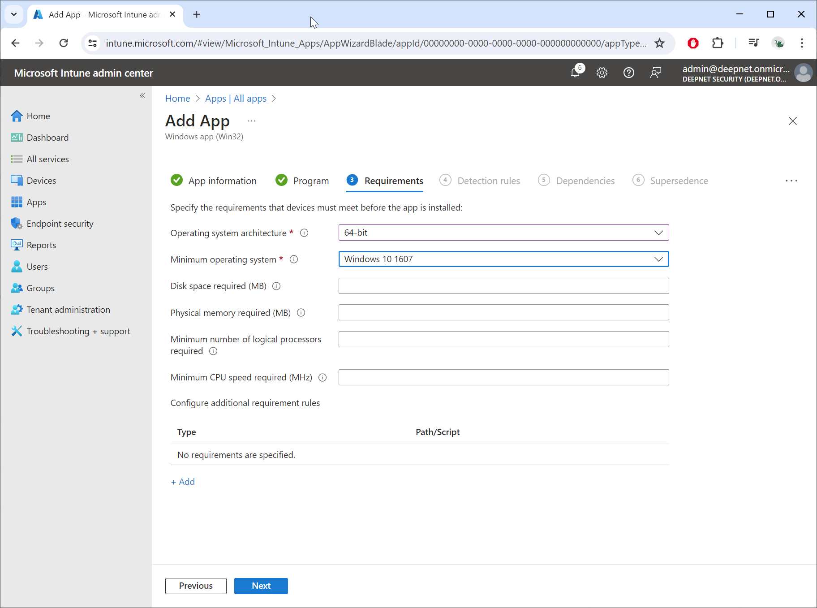
Task: Expand Operating system architecture dropdown
Action: click(503, 233)
